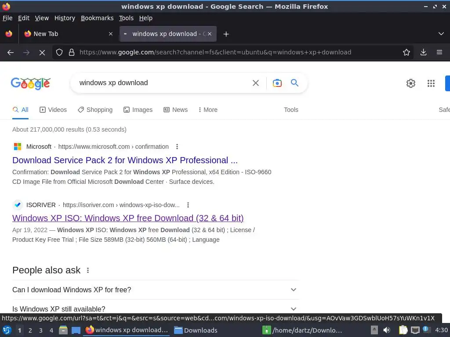Viewport: 450px width, 337px height.
Task: Open the taskbar start menu icon
Action: 7,330
